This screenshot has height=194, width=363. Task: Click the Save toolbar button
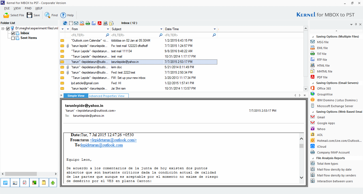[x=33, y=15]
